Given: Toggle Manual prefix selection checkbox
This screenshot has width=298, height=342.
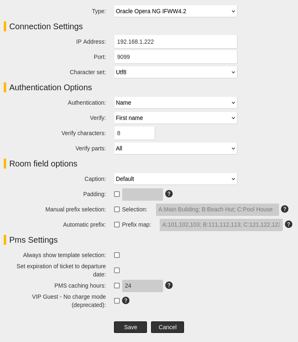Looking at the screenshot, I should pyautogui.click(x=117, y=209).
